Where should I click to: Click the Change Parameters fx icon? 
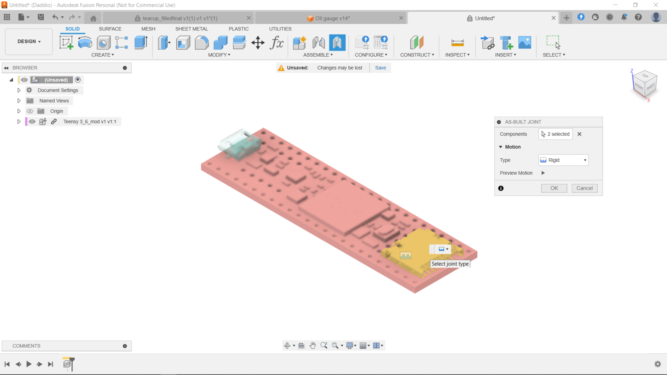[x=277, y=43]
